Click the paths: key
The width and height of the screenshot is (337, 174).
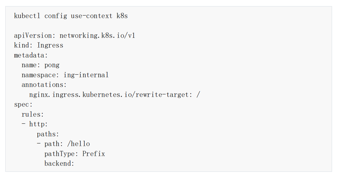(48, 134)
